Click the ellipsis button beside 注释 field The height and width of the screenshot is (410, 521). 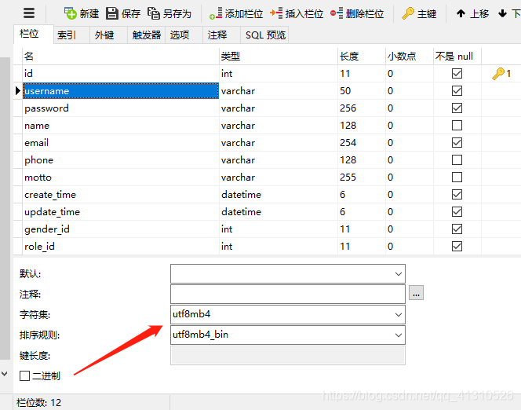(x=416, y=293)
